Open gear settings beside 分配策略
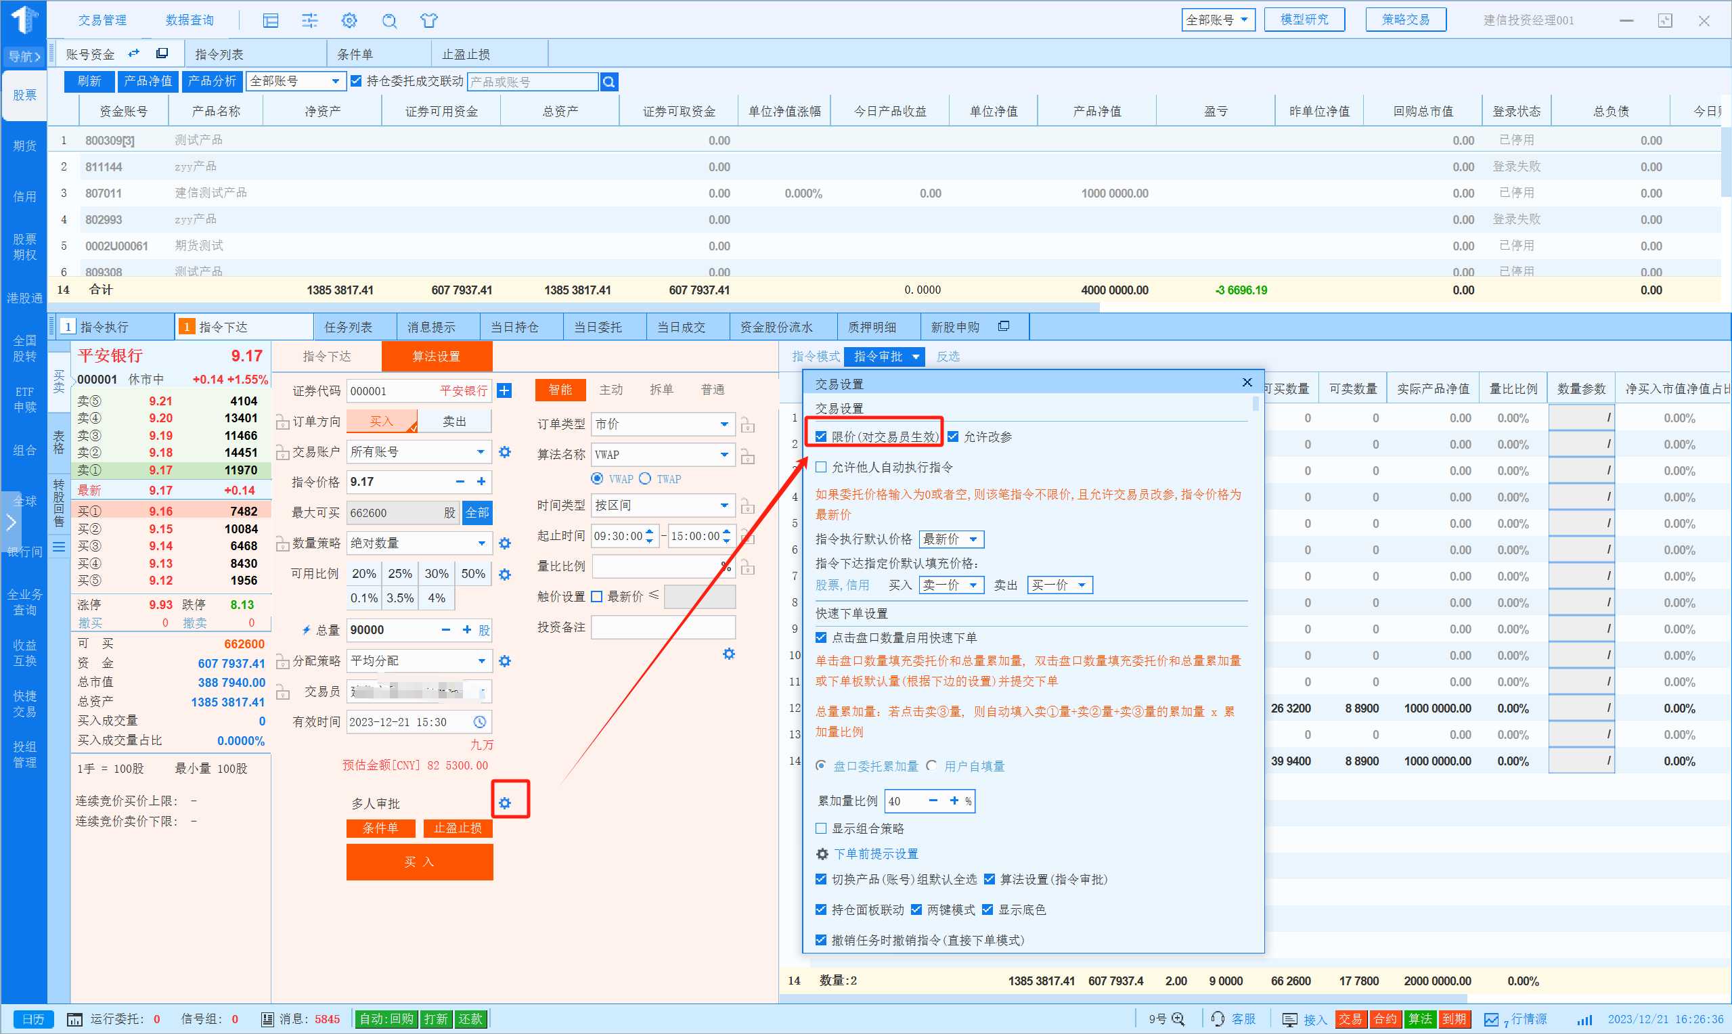The height and width of the screenshot is (1034, 1732). [x=505, y=661]
